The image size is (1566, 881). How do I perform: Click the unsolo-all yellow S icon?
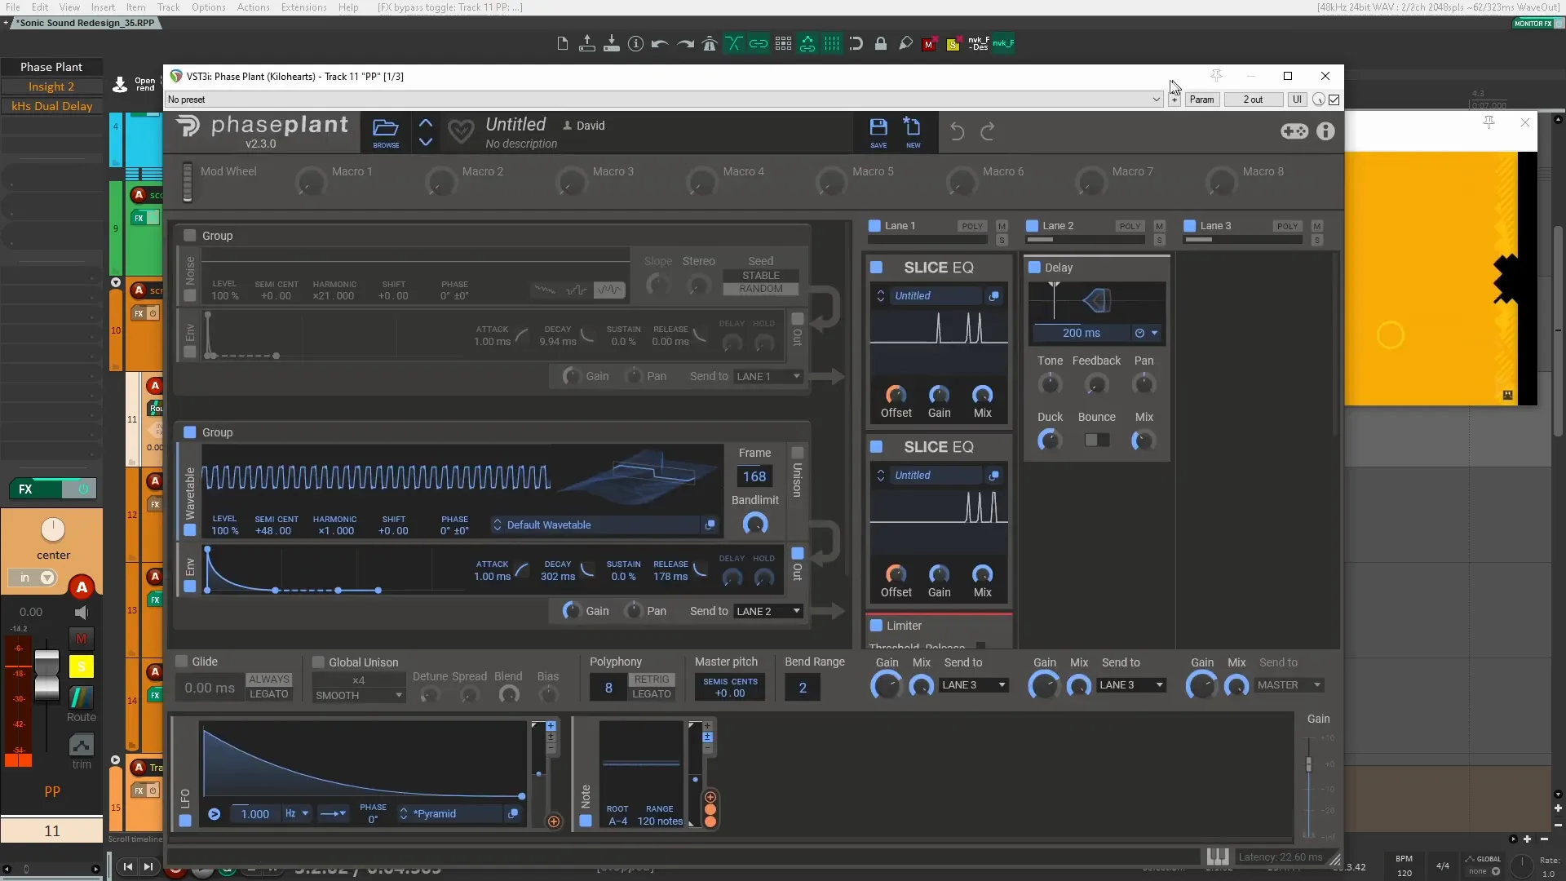(953, 44)
